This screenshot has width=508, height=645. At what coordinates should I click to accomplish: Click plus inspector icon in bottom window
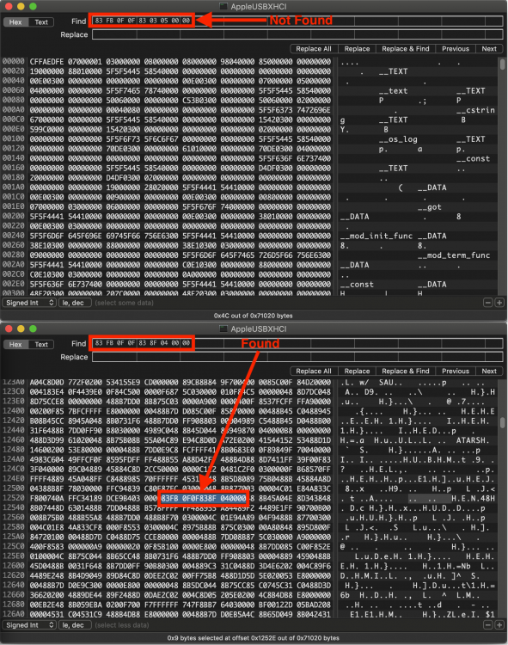point(499,625)
